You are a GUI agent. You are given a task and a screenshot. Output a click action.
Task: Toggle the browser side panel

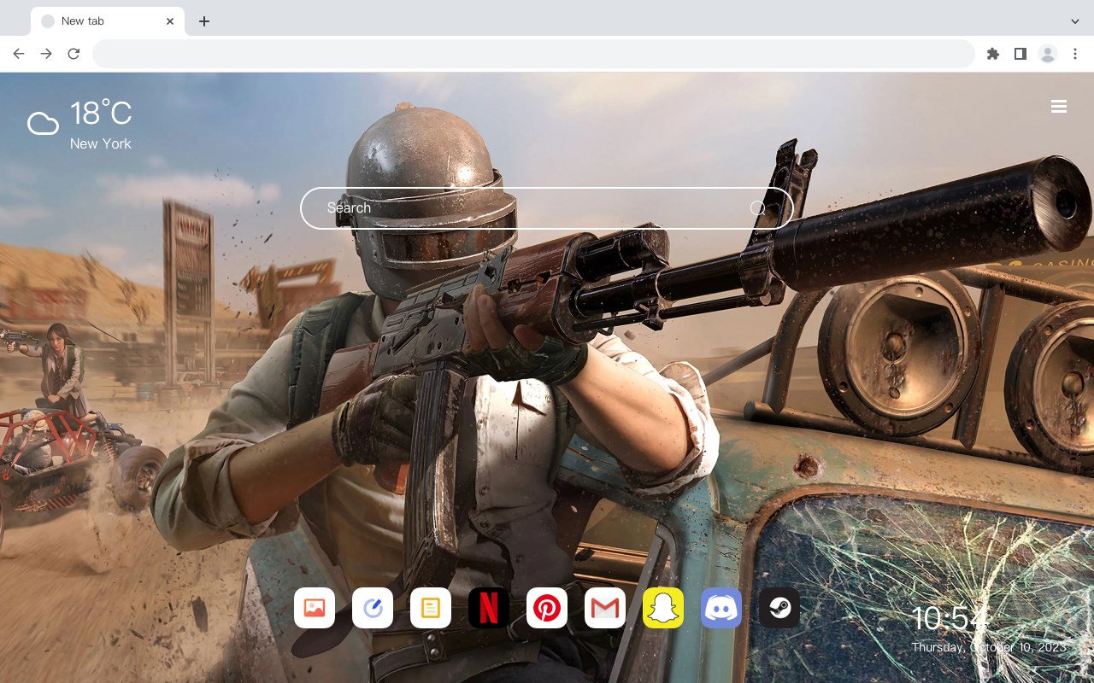click(1020, 54)
